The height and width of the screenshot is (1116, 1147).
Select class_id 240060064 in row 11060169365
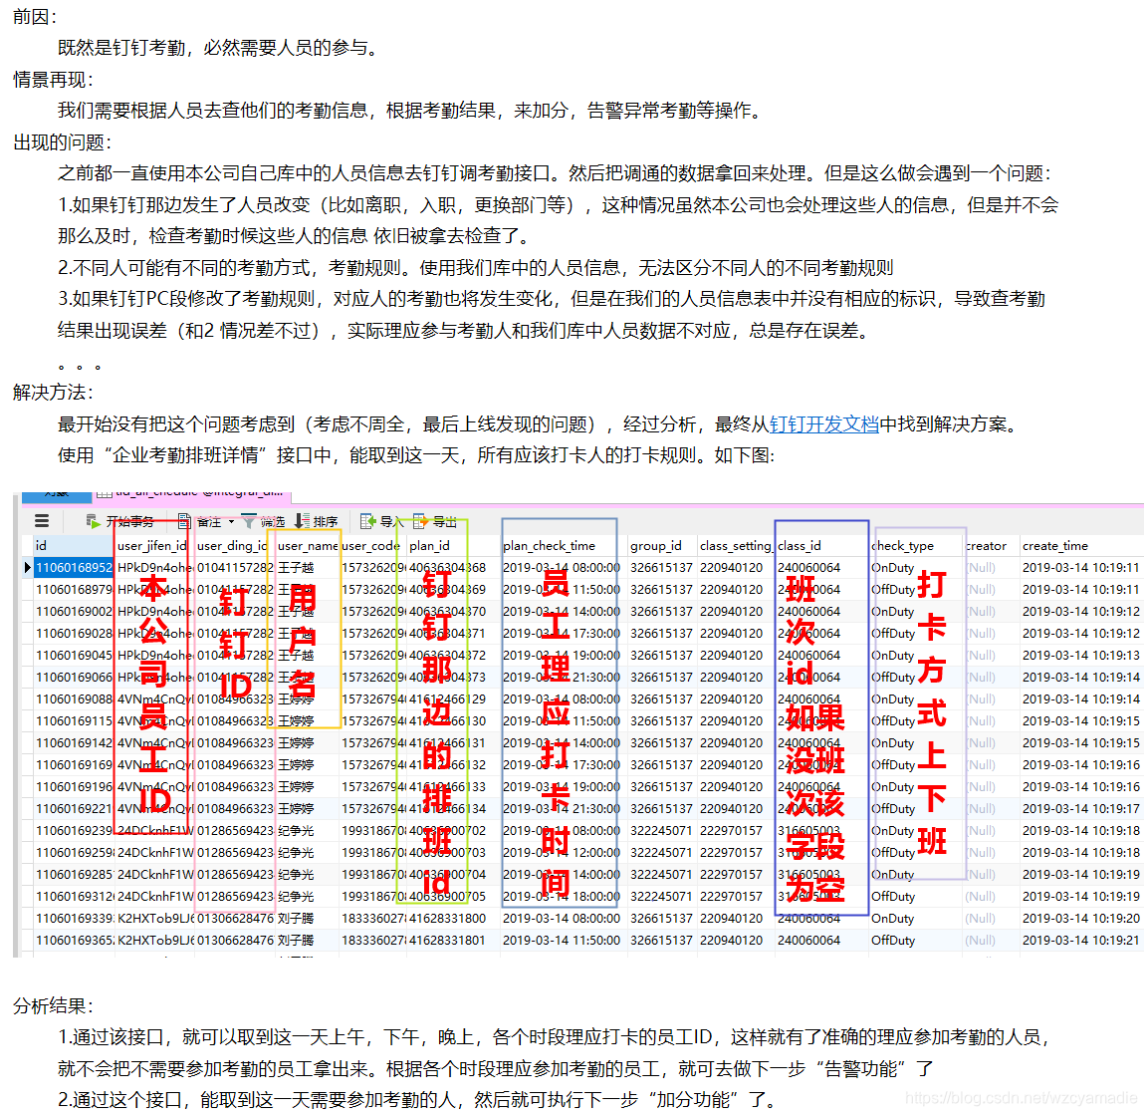pos(821,941)
